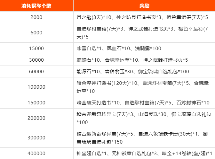Select the 60000 cell

coord(36,71)
